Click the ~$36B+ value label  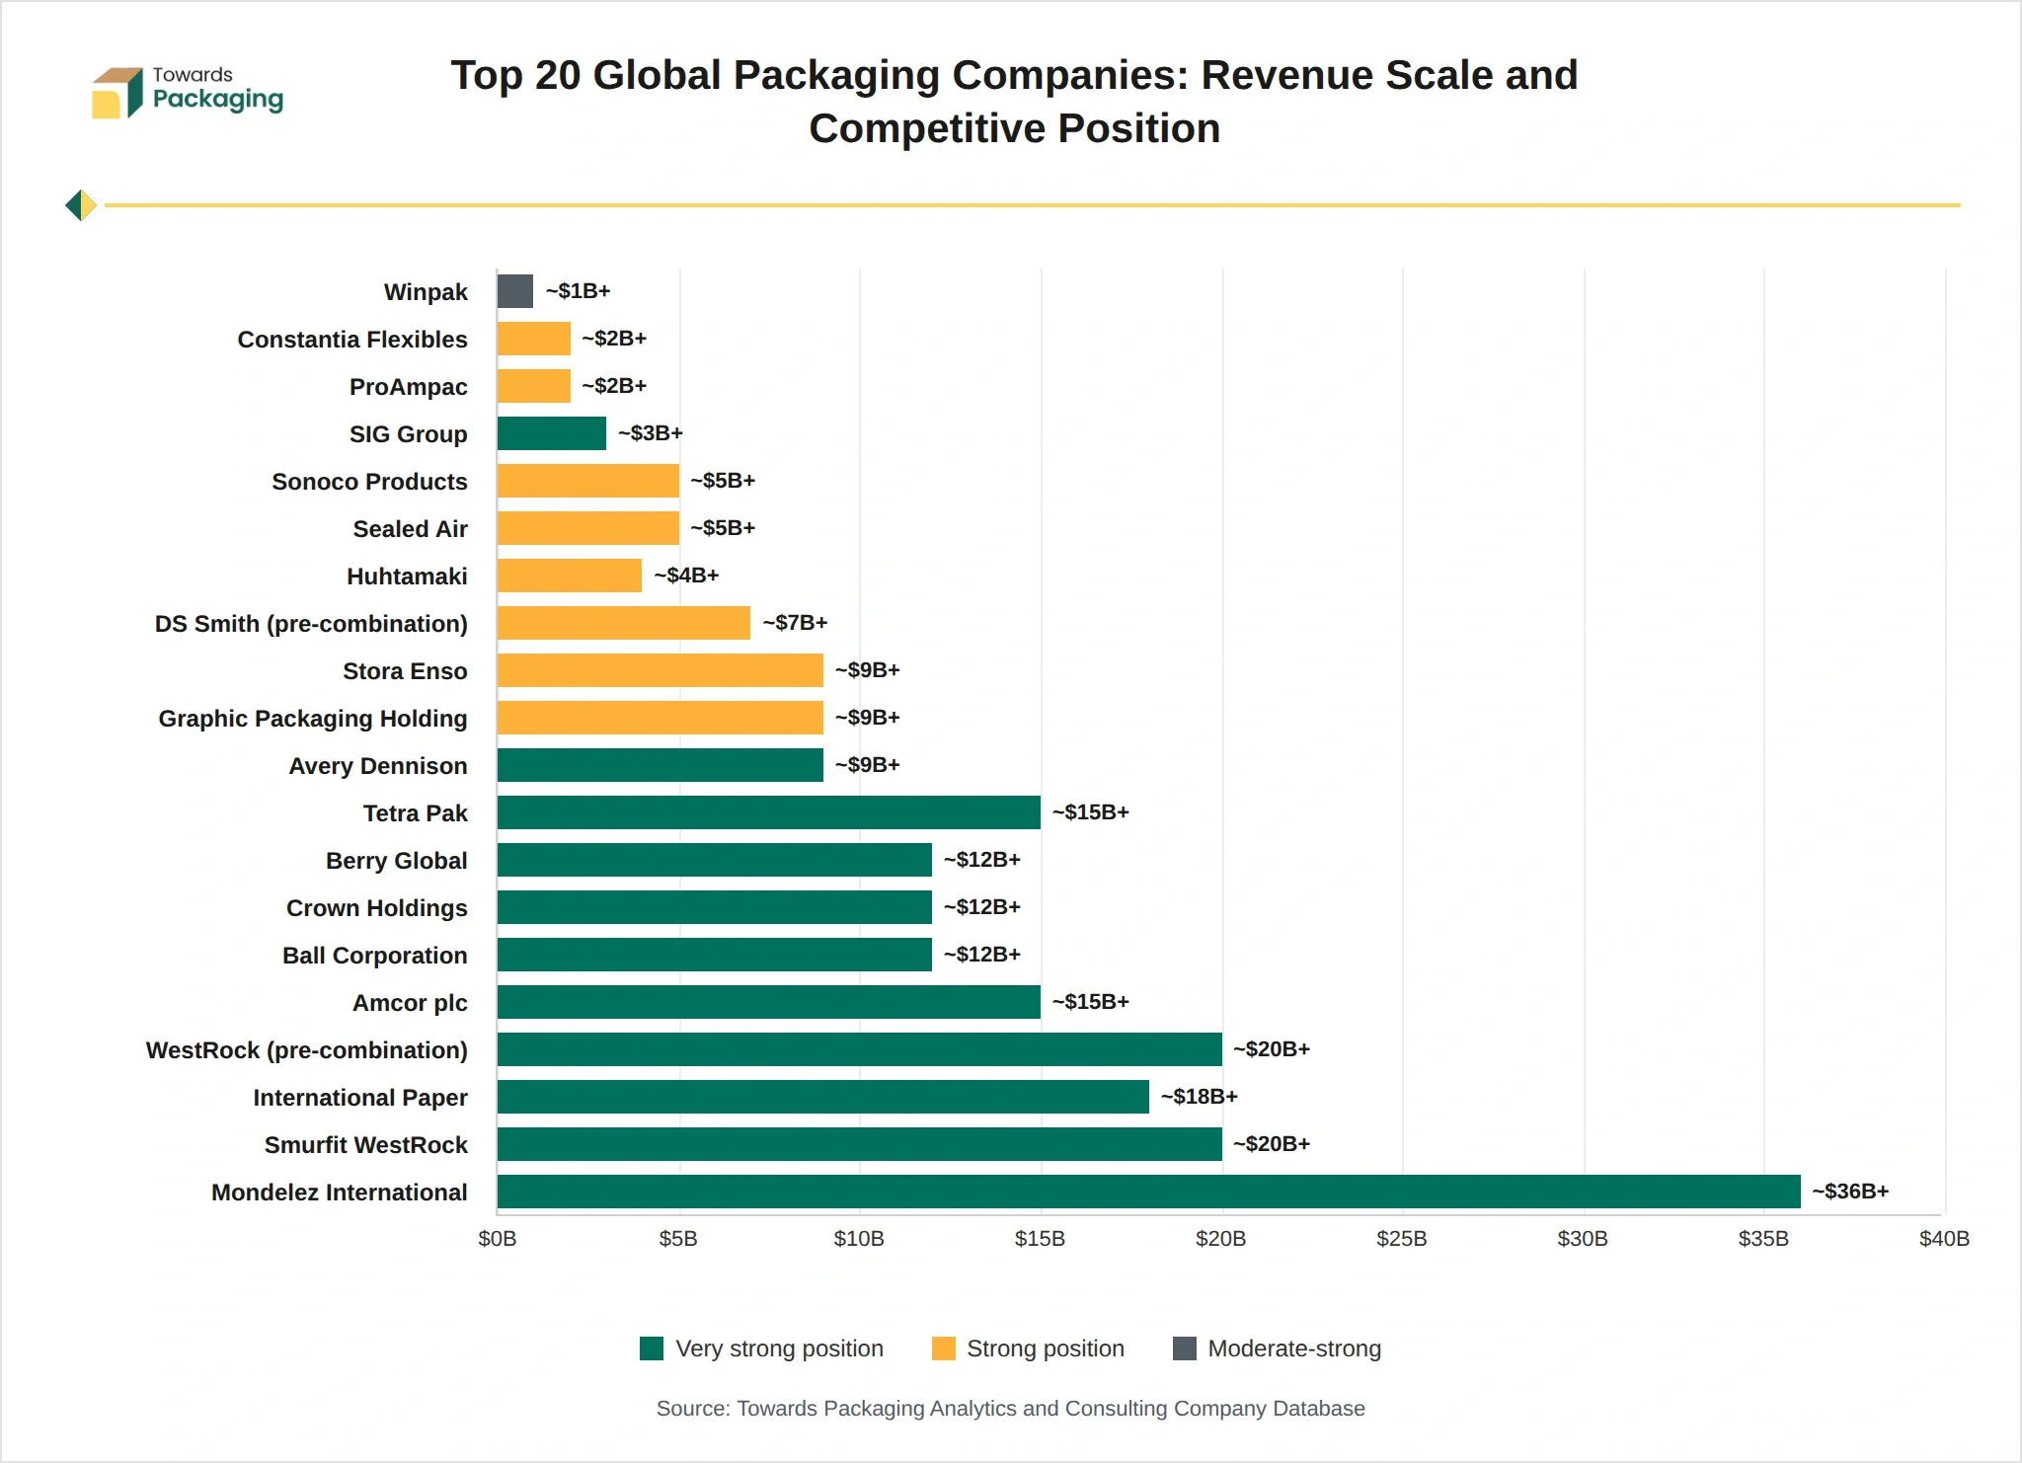pos(1850,1192)
